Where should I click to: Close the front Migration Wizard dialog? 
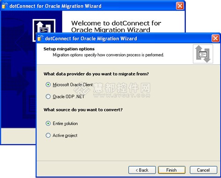coord(215,38)
